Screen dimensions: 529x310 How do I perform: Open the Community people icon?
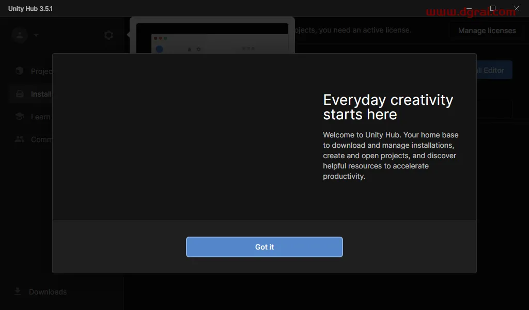click(x=20, y=139)
